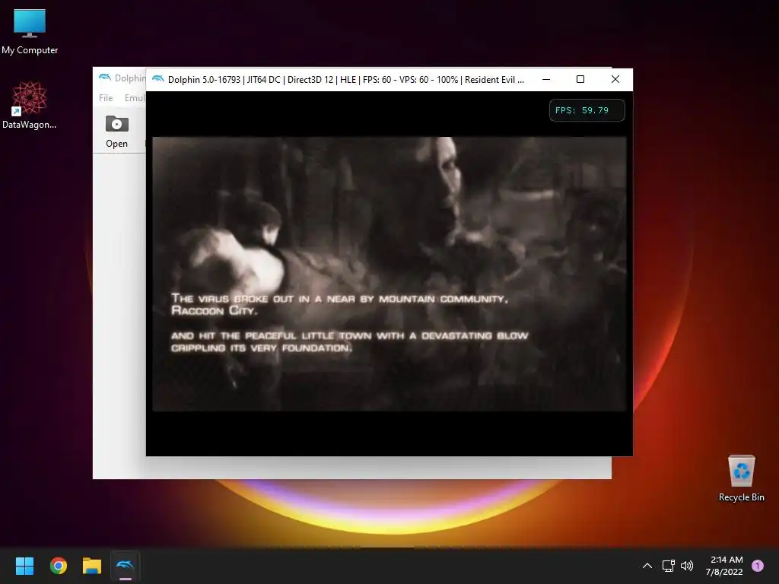The image size is (779, 584).
Task: Click the Dolphin logo in game window title bar
Action: pyautogui.click(x=158, y=79)
